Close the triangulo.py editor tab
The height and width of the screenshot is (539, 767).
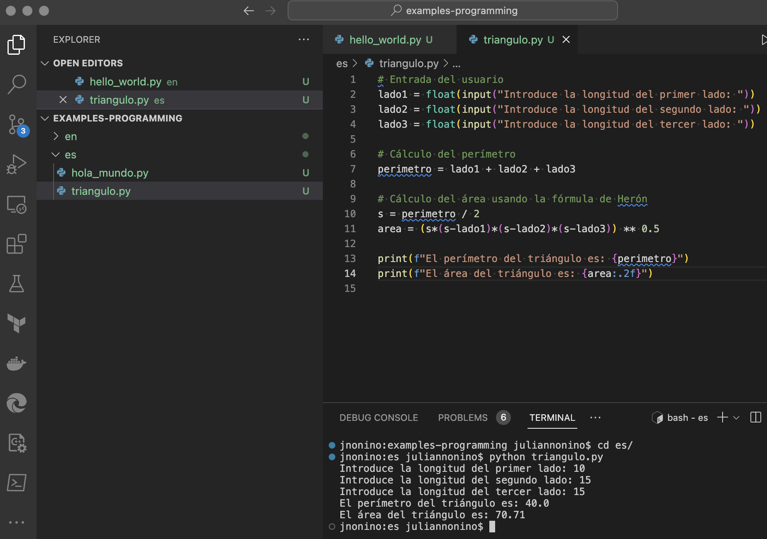(x=566, y=40)
